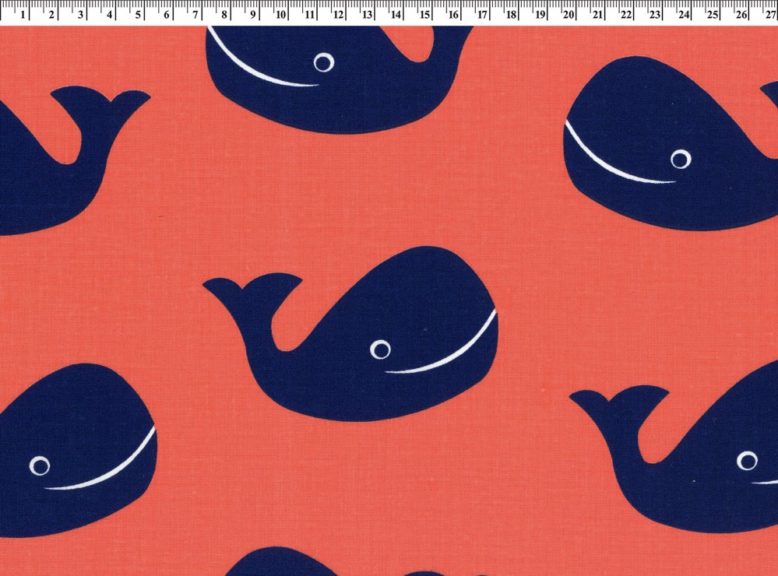Select the ruler mark labeled 11
Image resolution: width=778 pixels, height=576 pixels.
[310, 15]
